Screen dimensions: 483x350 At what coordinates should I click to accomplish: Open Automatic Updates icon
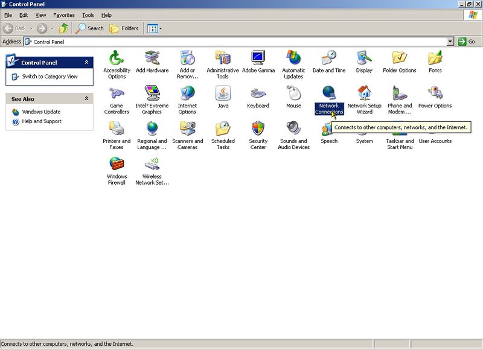pos(293,58)
